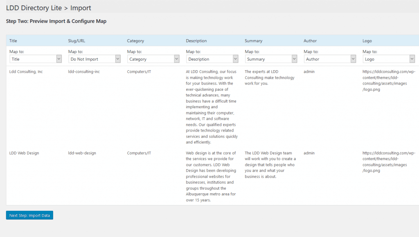The height and width of the screenshot is (237, 419).
Task: Click the 'Map to:' label under Slug/URL
Action: 76,51
